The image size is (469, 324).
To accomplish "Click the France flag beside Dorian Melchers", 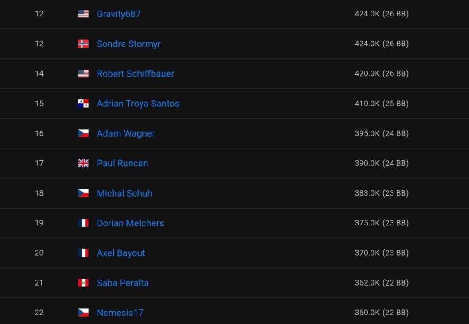I will tap(83, 223).
